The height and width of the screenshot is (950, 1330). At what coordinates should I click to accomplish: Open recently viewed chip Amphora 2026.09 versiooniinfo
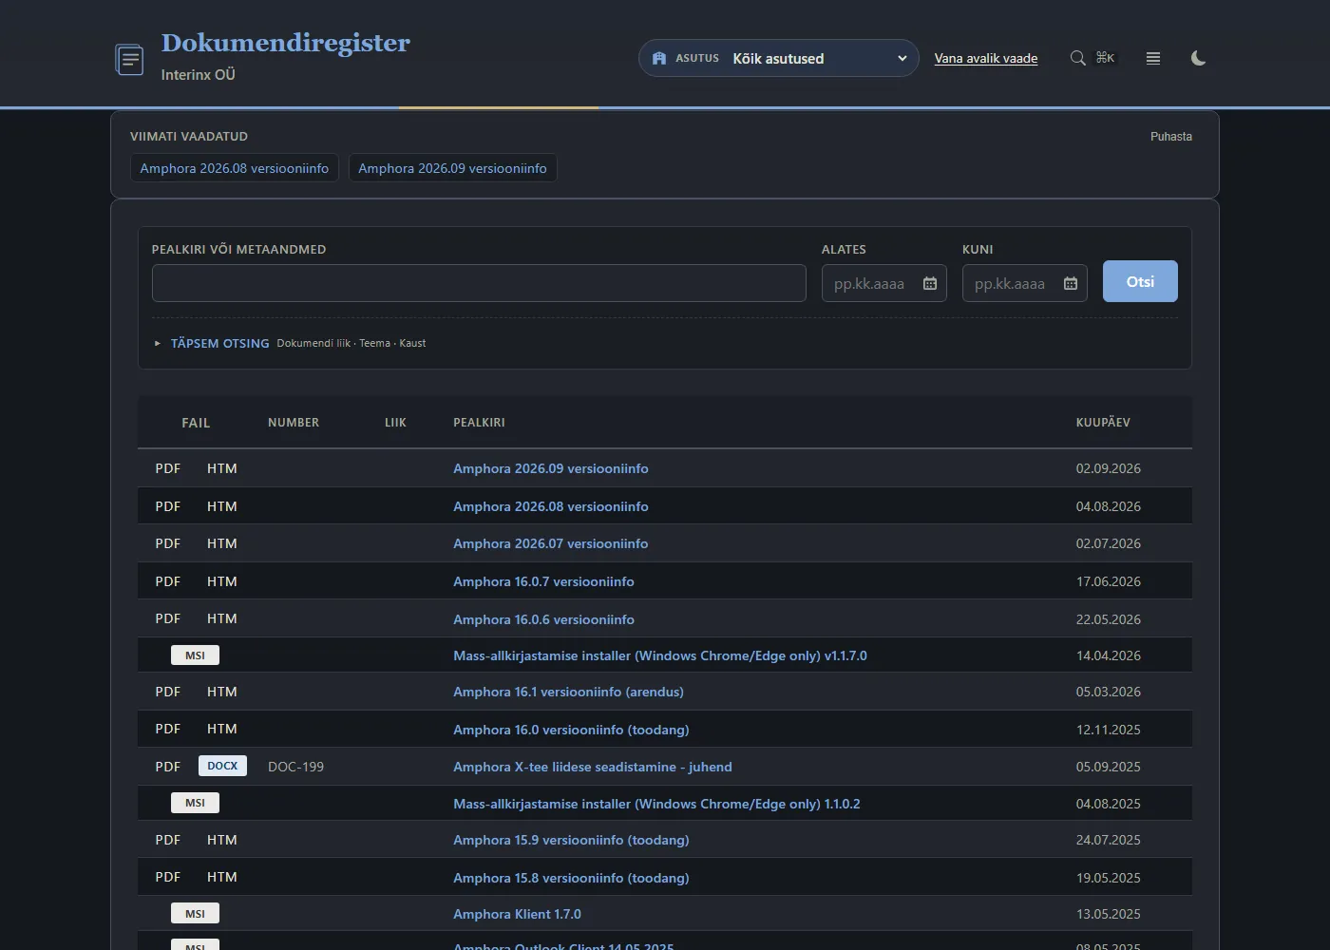(452, 168)
